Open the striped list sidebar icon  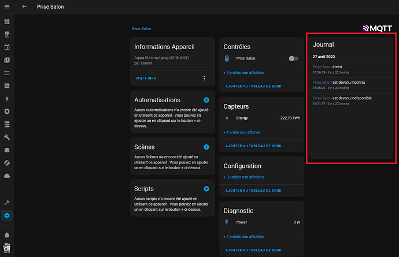(7, 150)
